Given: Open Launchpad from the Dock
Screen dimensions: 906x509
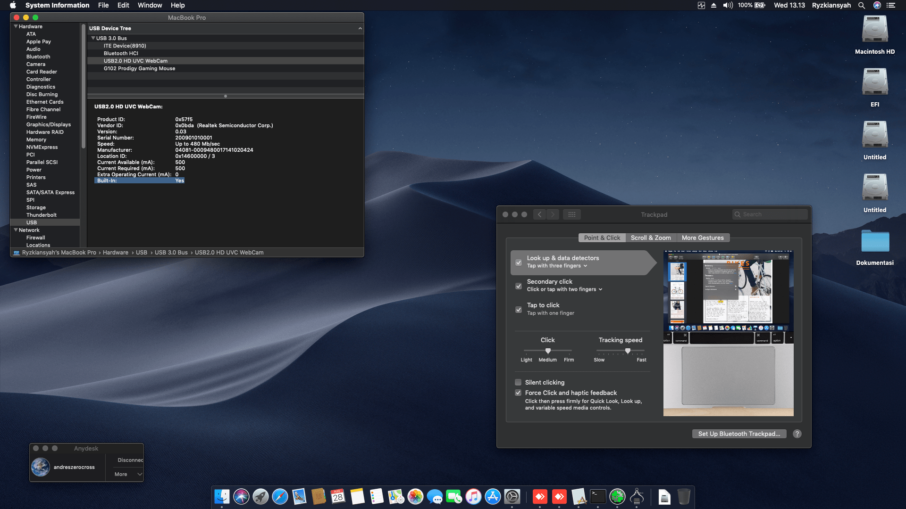Looking at the screenshot, I should [261, 496].
